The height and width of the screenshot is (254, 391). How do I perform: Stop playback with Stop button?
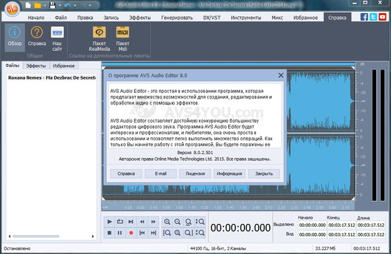pyautogui.click(x=109, y=232)
